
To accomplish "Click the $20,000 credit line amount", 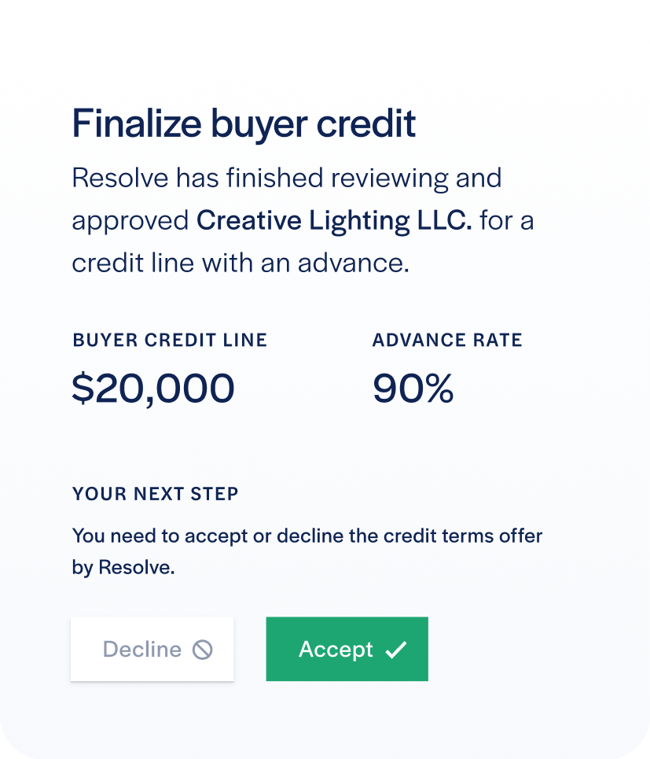I will tap(153, 389).
